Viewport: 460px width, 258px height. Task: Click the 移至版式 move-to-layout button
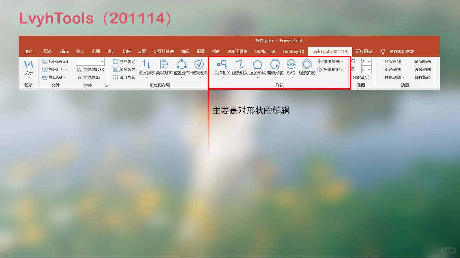point(124,70)
